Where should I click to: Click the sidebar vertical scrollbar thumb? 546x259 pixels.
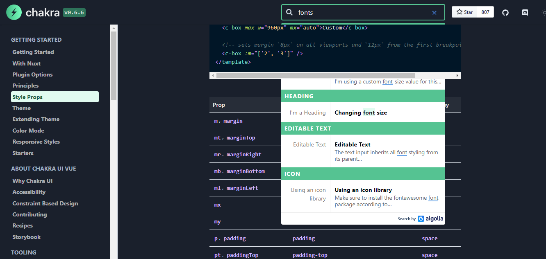(x=114, y=65)
